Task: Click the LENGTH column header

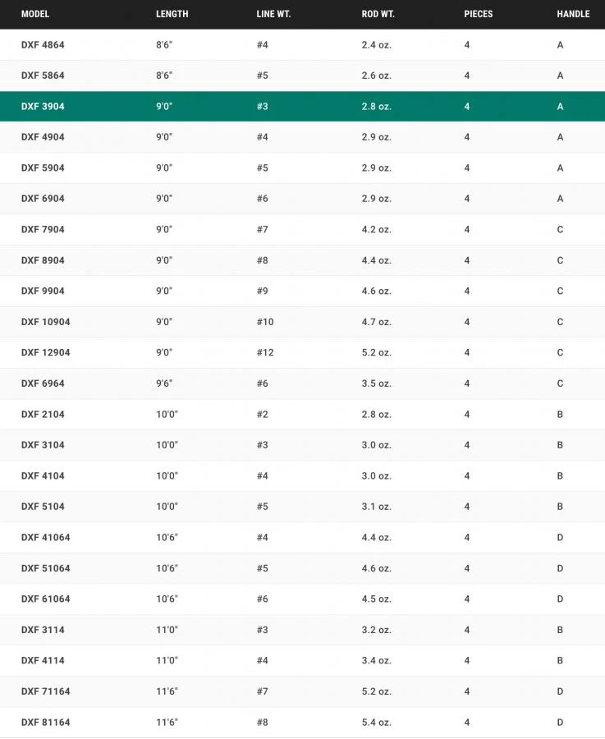Action: pyautogui.click(x=172, y=14)
